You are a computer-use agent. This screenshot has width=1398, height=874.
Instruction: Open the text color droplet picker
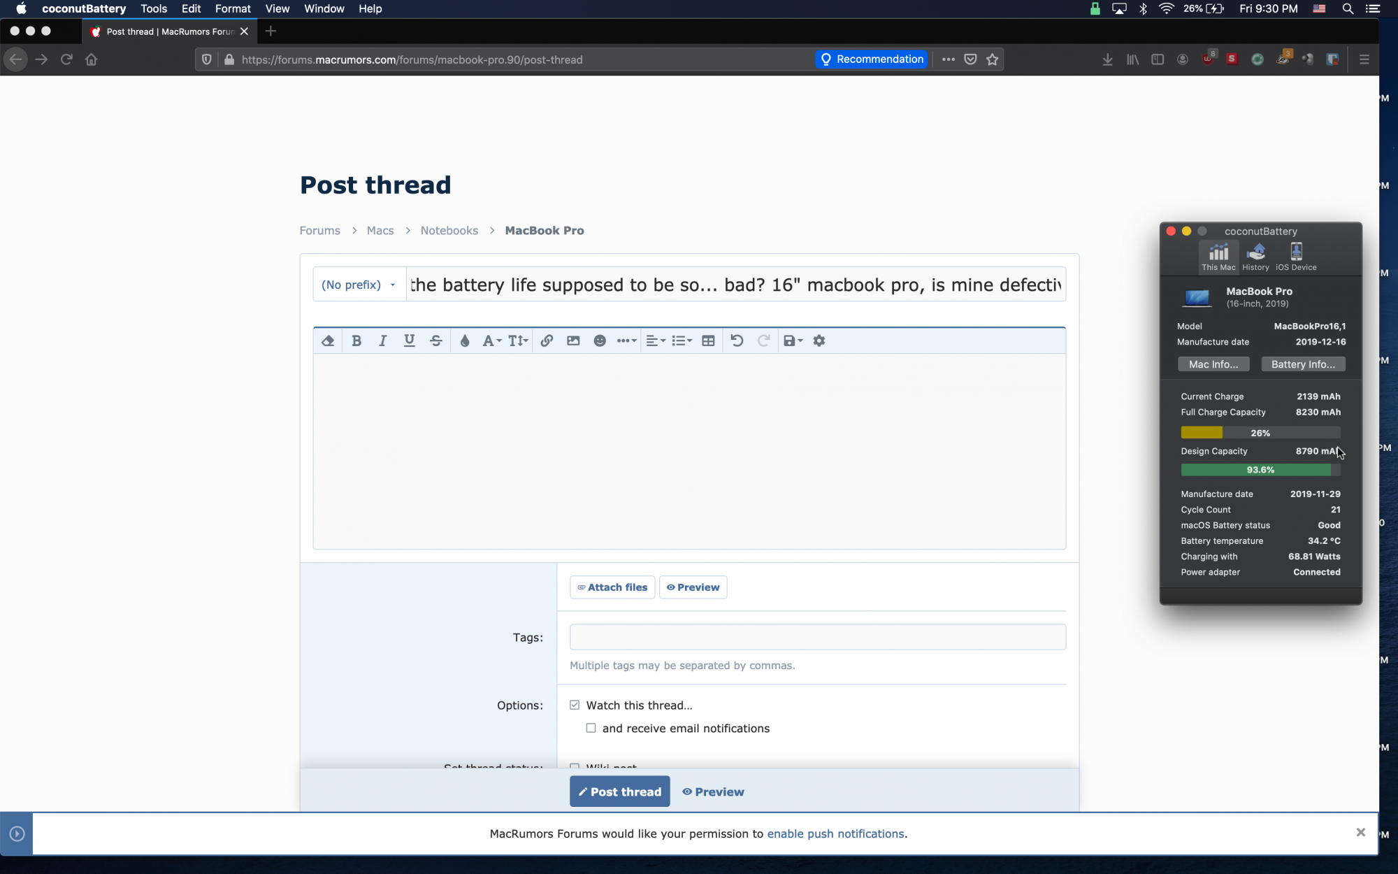point(465,341)
